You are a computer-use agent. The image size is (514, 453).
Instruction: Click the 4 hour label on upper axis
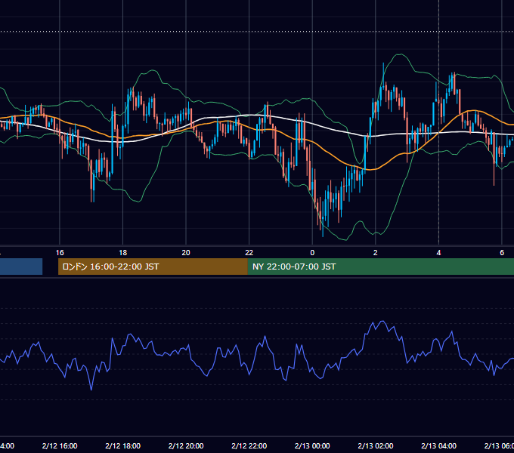(x=438, y=253)
